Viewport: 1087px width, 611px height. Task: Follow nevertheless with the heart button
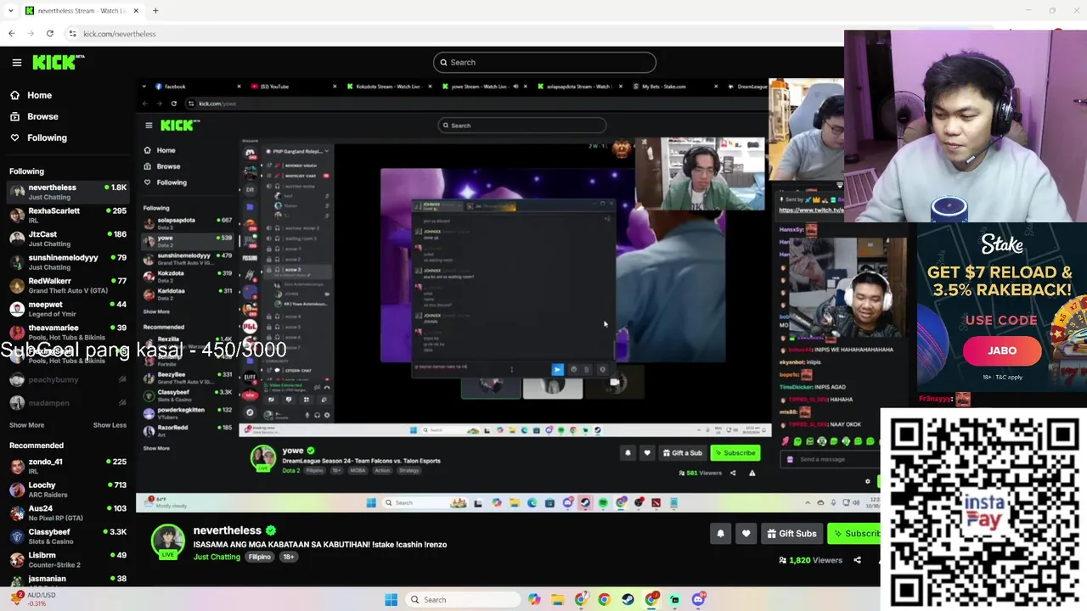(746, 534)
